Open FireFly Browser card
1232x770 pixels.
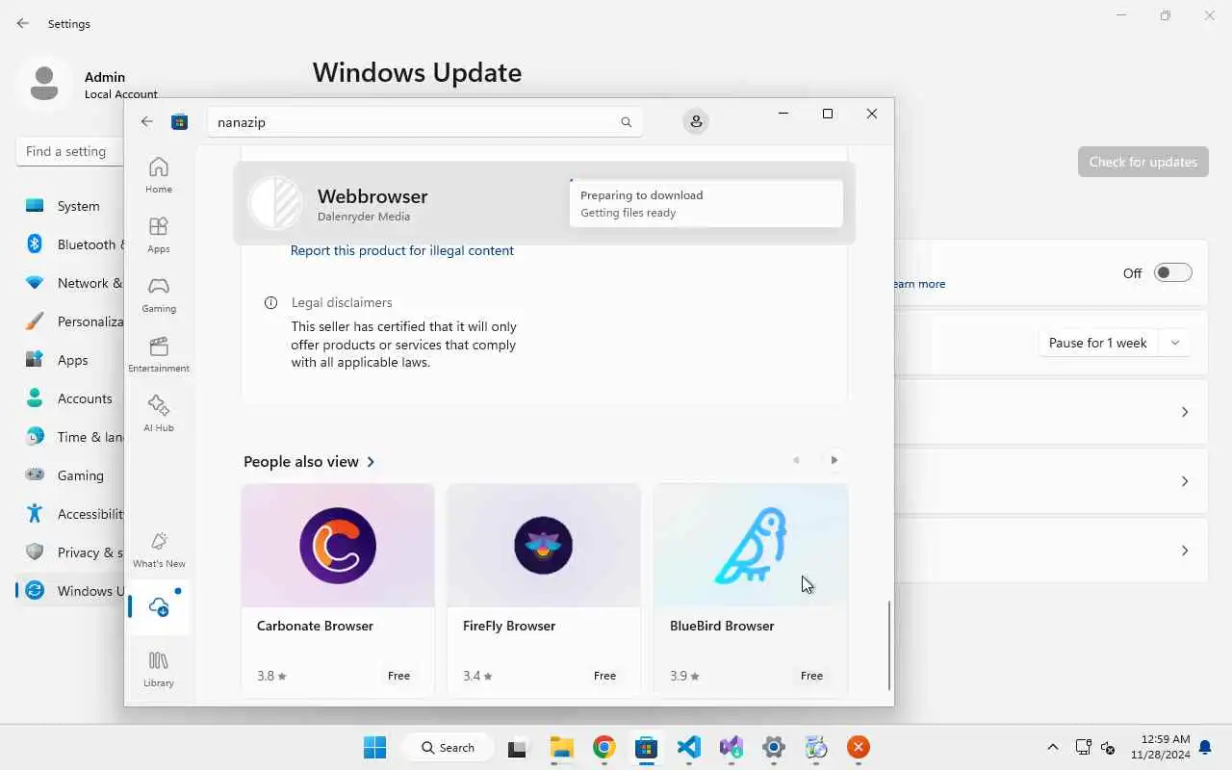544,590
